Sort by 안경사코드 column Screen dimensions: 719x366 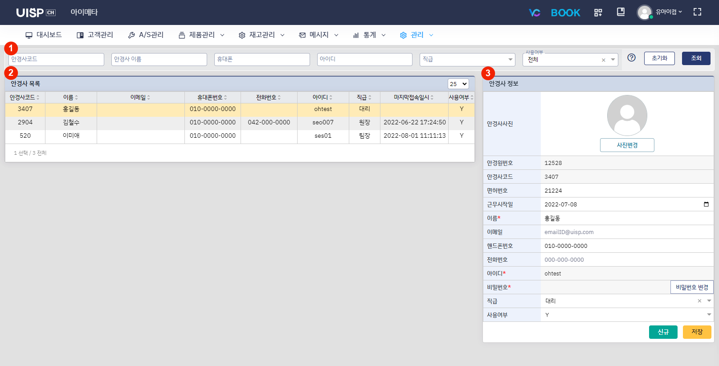(x=25, y=97)
